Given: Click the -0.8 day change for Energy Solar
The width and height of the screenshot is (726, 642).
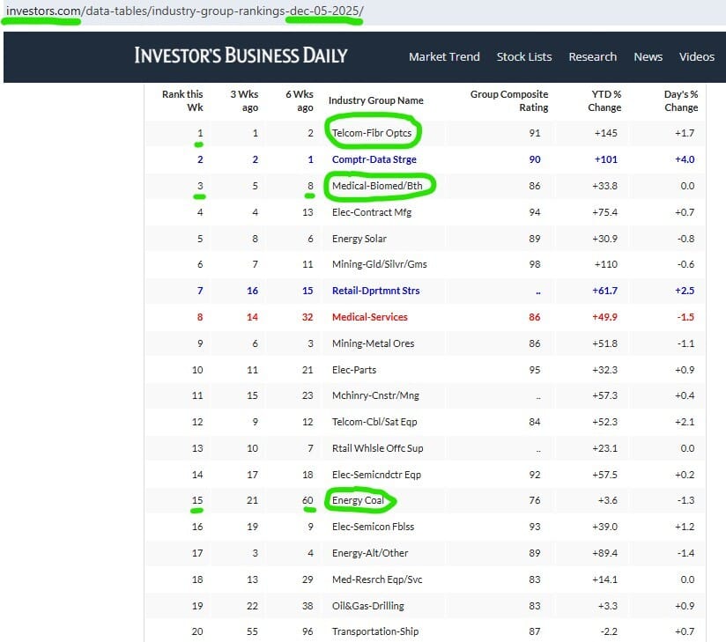Looking at the screenshot, I should (685, 239).
